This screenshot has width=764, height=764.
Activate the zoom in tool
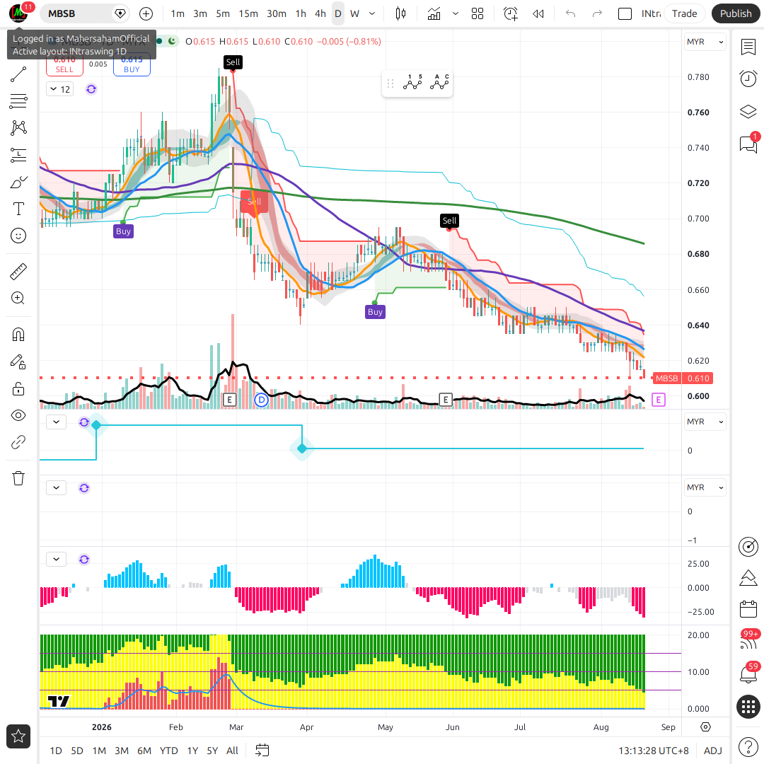tap(18, 299)
